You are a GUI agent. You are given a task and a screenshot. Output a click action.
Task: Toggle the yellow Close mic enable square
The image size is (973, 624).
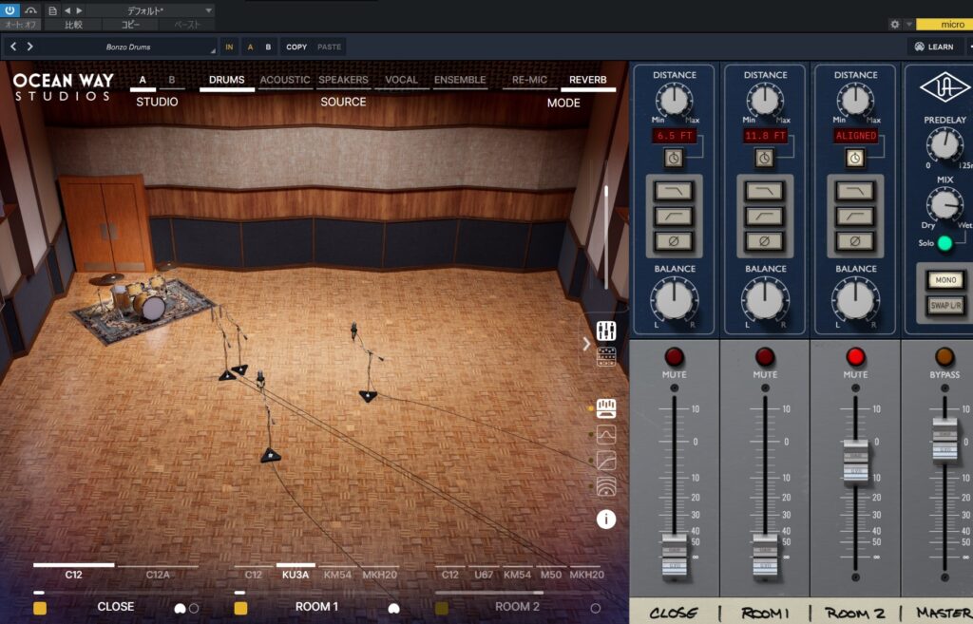(x=40, y=608)
